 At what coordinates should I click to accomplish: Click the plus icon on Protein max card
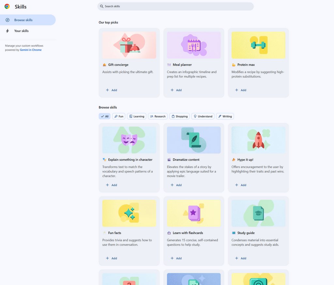click(236, 90)
